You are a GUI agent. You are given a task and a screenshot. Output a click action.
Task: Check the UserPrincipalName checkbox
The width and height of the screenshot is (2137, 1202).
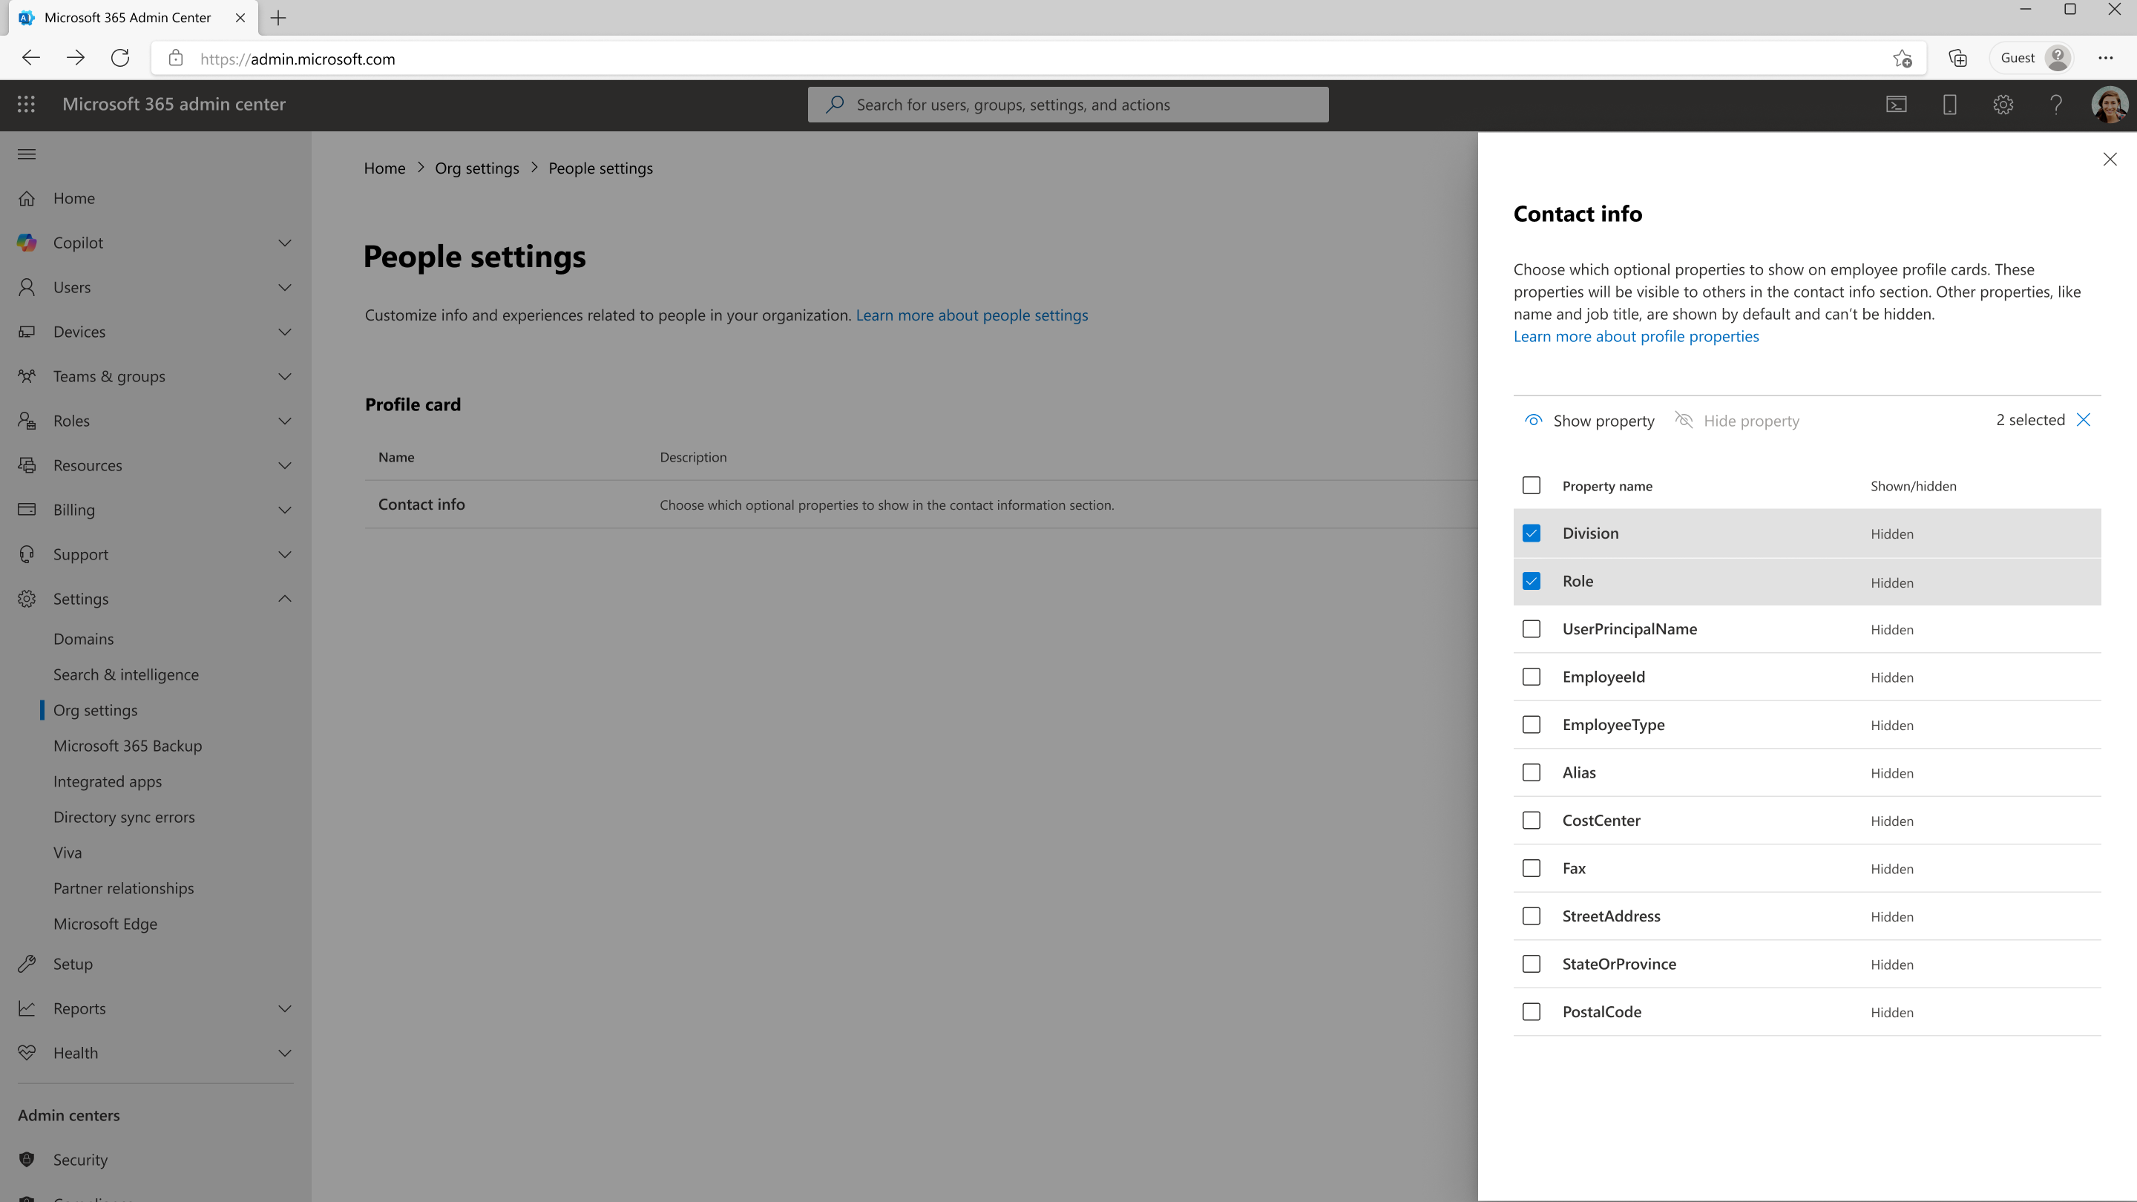click(1532, 630)
